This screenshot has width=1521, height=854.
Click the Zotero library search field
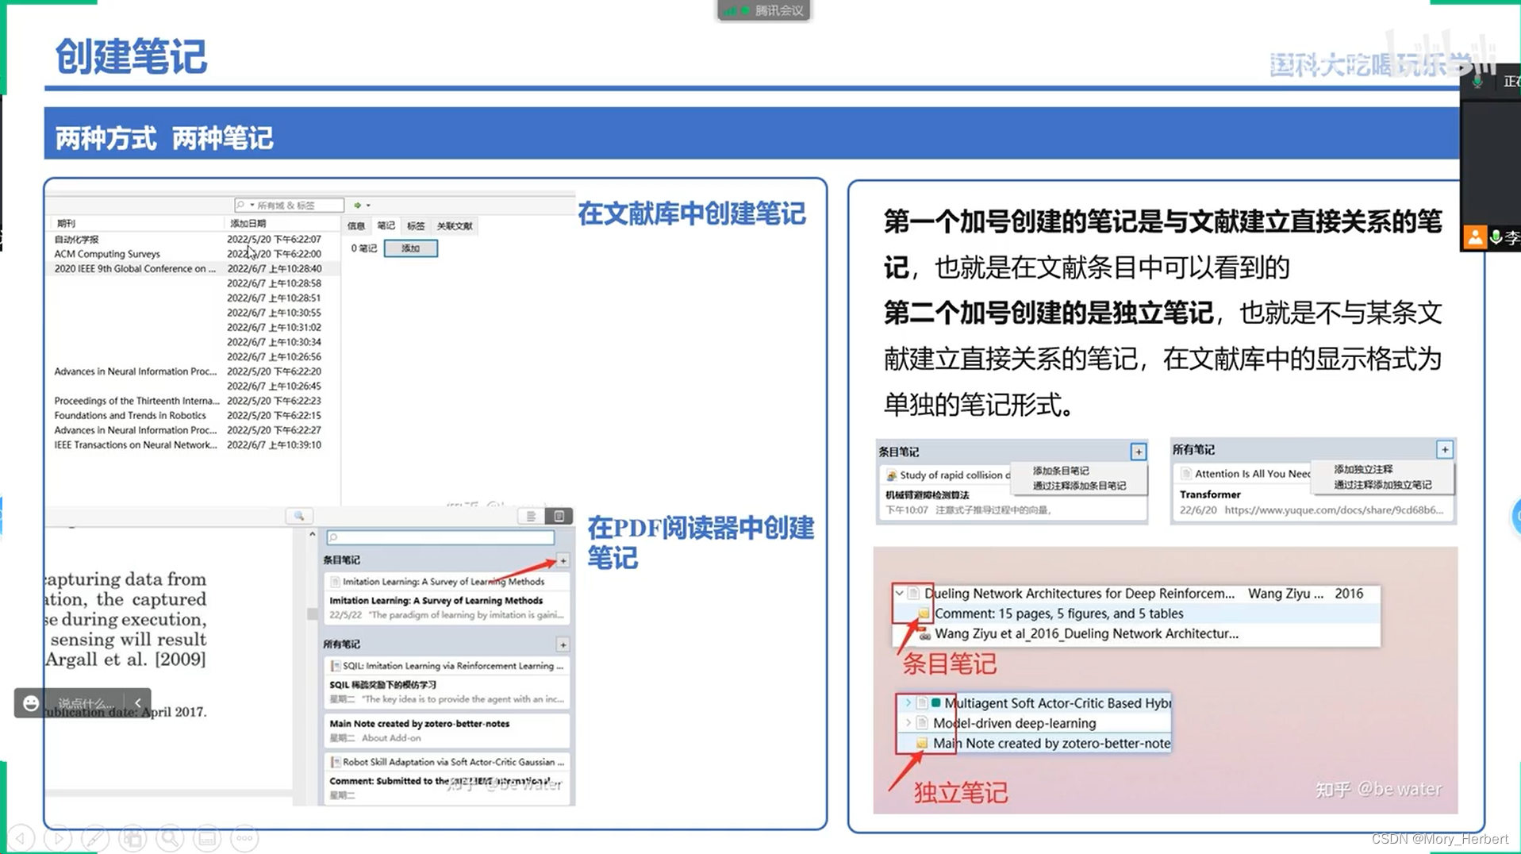289,205
